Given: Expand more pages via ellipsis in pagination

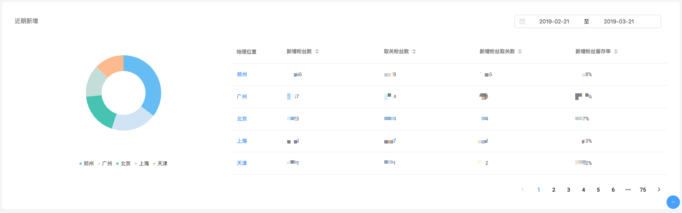Looking at the screenshot, I should pos(628,190).
